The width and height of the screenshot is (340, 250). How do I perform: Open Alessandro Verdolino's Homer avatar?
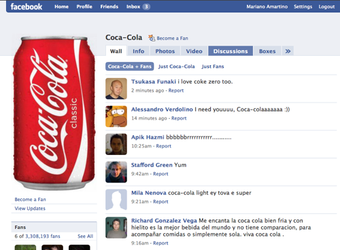coord(116,116)
